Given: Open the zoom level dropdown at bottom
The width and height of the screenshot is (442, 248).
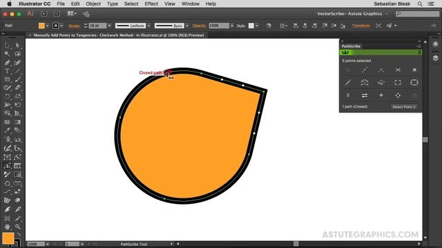Looking at the screenshot, I should (x=48, y=244).
